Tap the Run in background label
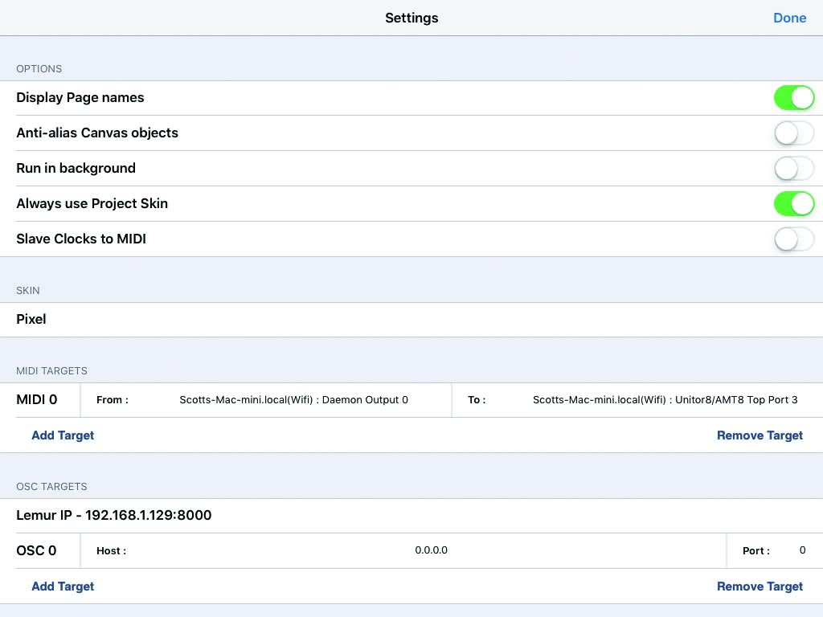 coord(76,168)
